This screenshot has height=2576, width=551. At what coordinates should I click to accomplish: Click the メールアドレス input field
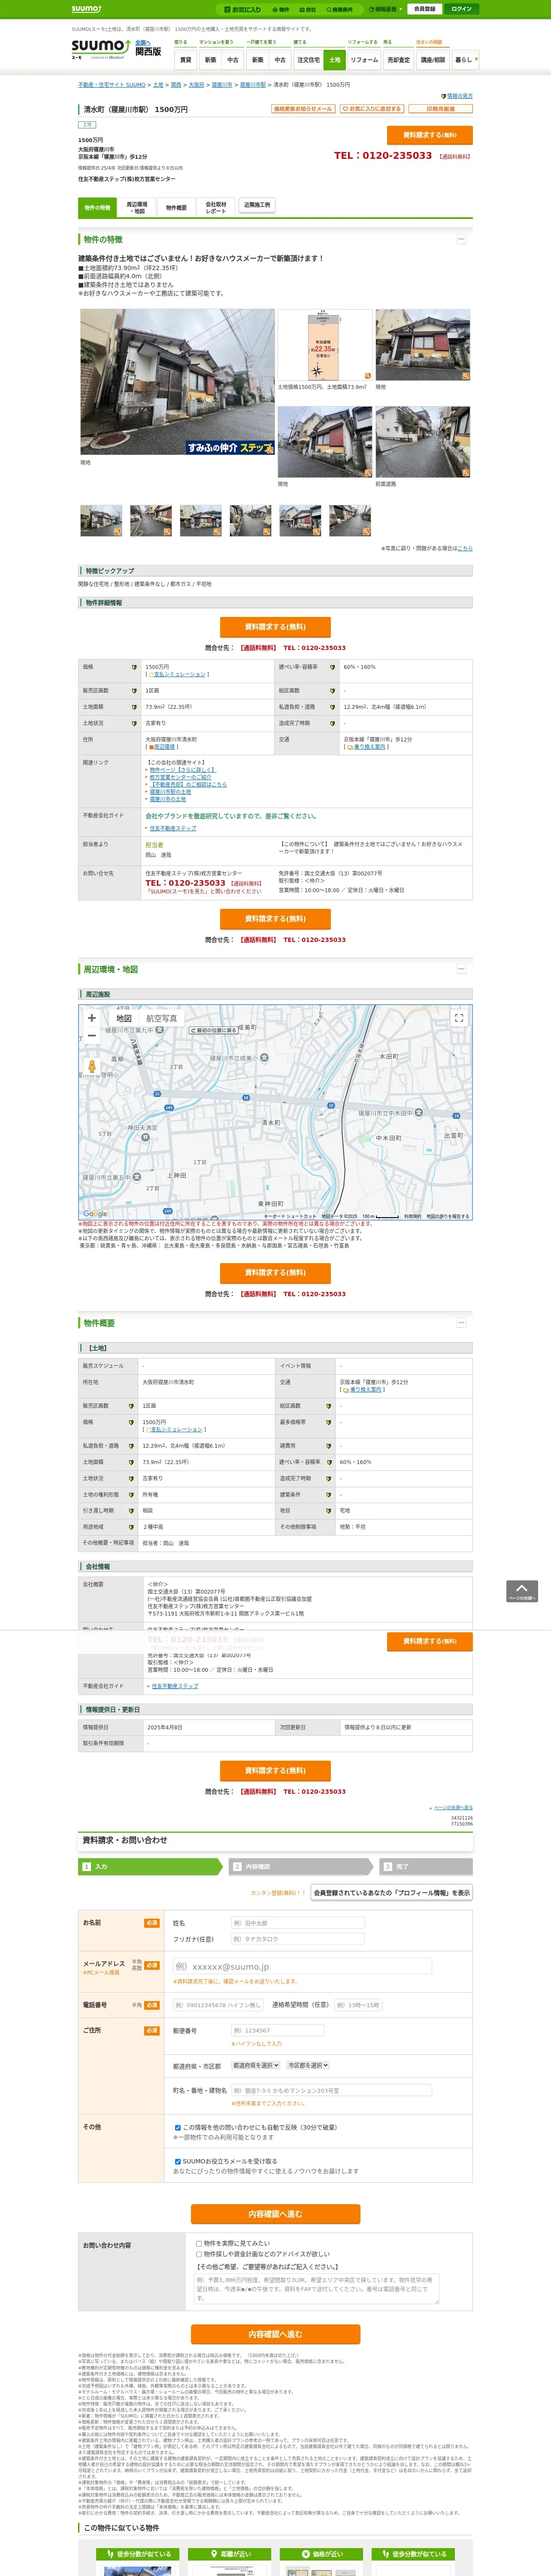[x=302, y=1966]
